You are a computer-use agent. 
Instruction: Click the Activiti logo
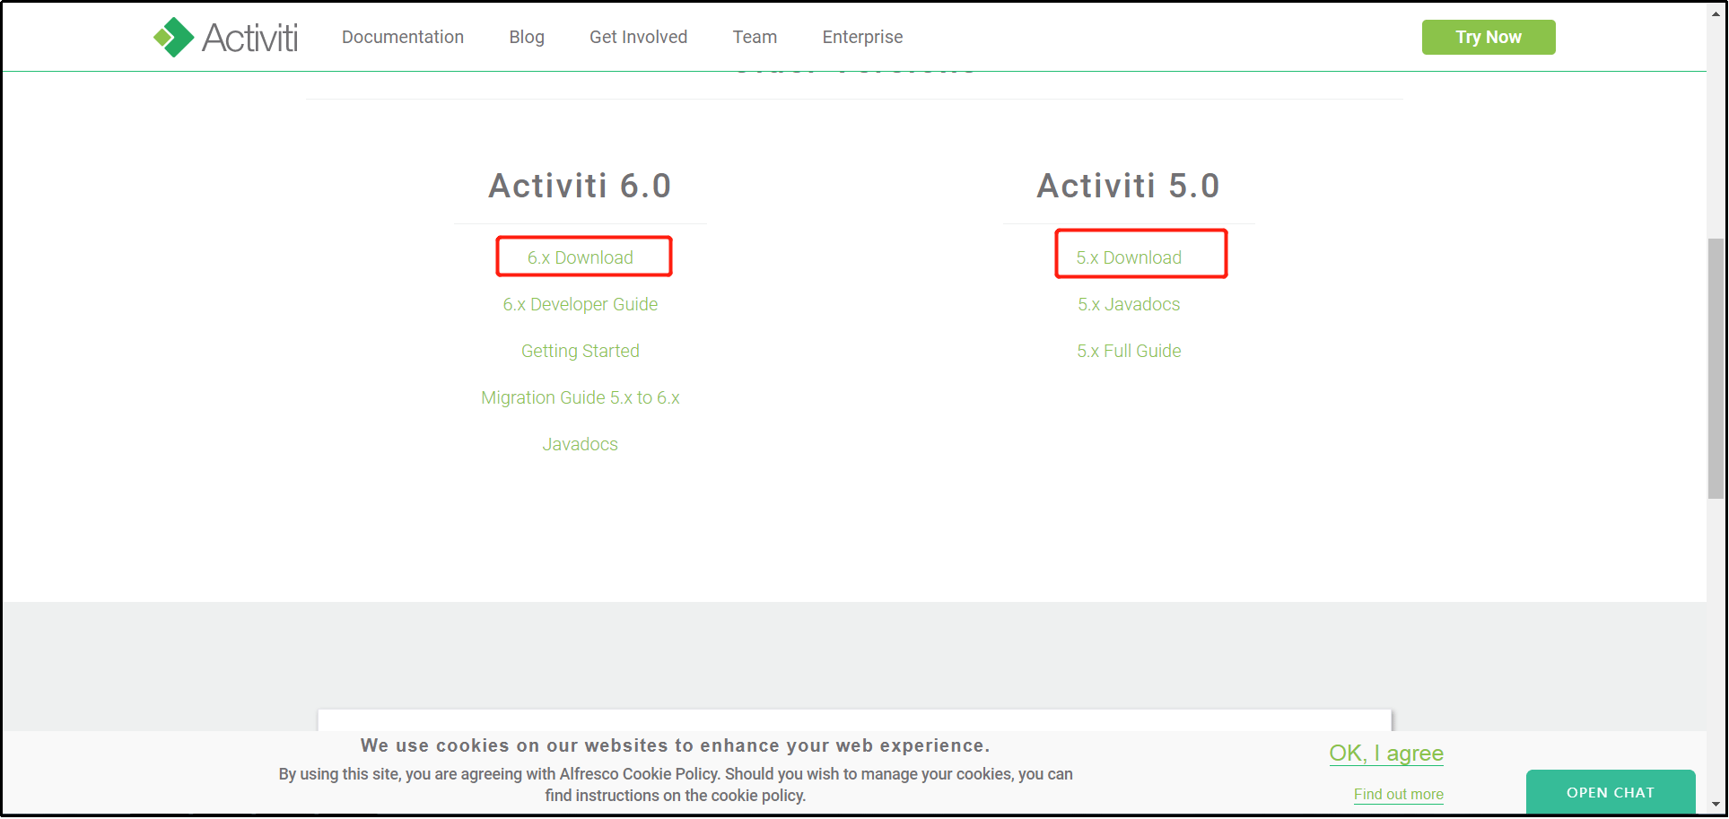pos(225,37)
